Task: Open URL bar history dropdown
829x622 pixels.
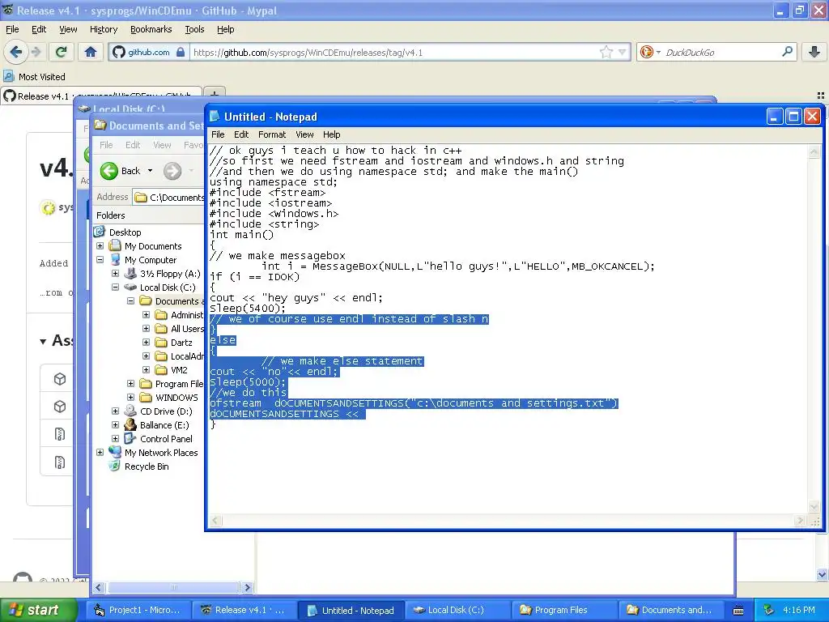Action: coord(623,52)
